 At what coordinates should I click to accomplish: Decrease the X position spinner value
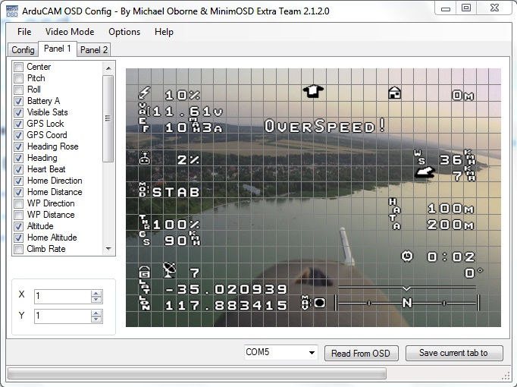(96, 299)
